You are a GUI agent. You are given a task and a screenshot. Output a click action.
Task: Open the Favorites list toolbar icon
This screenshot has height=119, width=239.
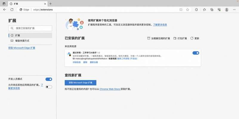pyautogui.click(x=204, y=10)
